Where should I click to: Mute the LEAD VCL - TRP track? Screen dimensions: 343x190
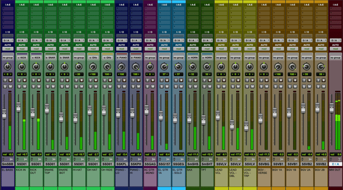point(252,86)
